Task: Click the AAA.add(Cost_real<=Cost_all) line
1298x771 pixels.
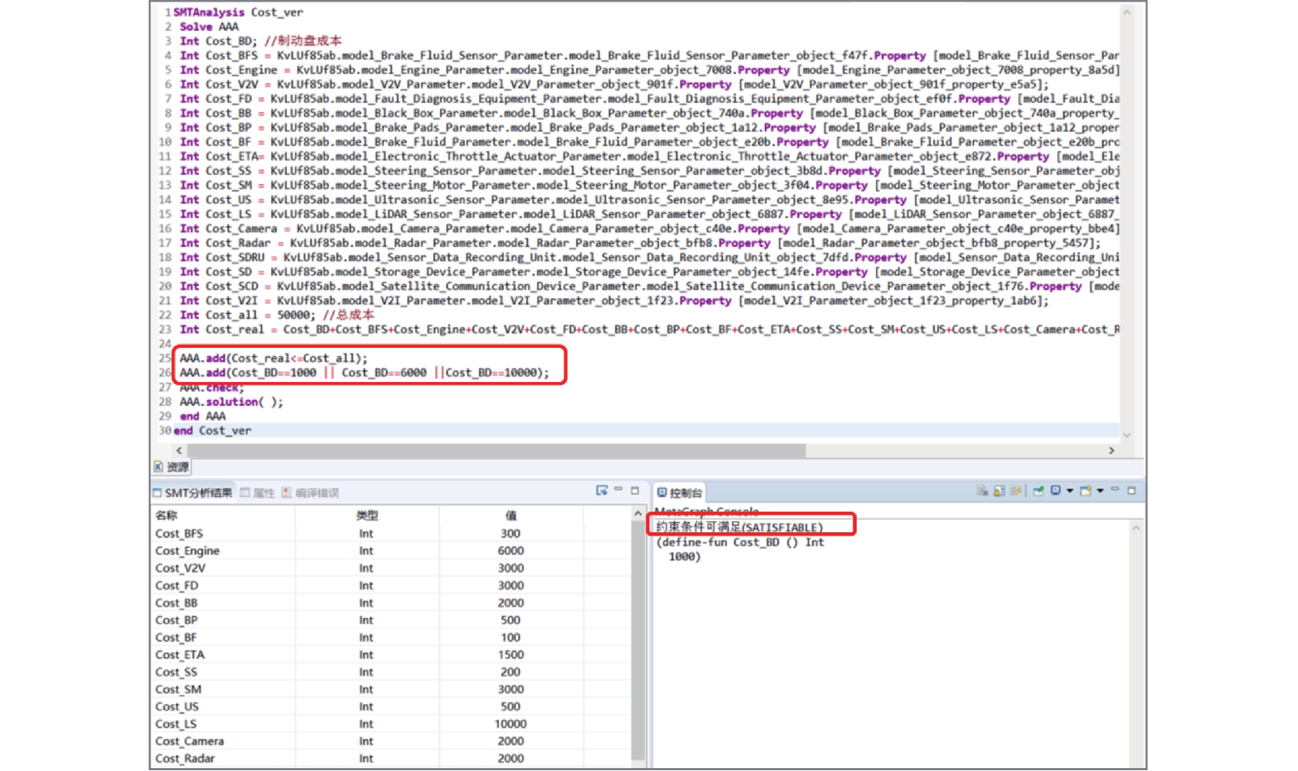Action: [274, 359]
